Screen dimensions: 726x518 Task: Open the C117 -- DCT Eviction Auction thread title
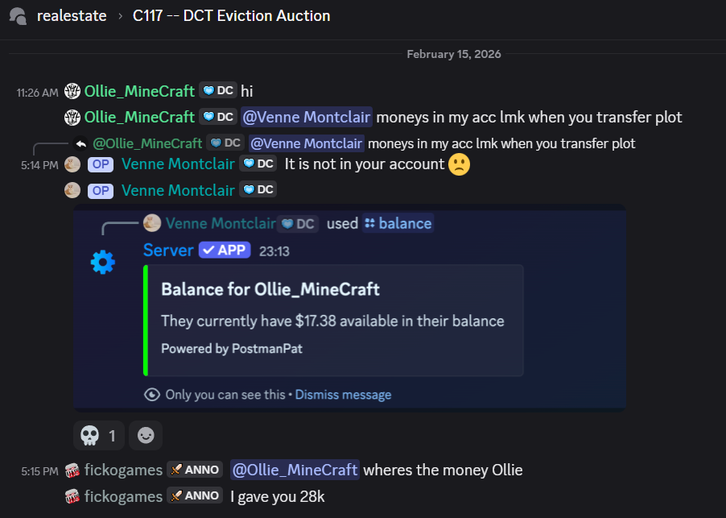(231, 16)
